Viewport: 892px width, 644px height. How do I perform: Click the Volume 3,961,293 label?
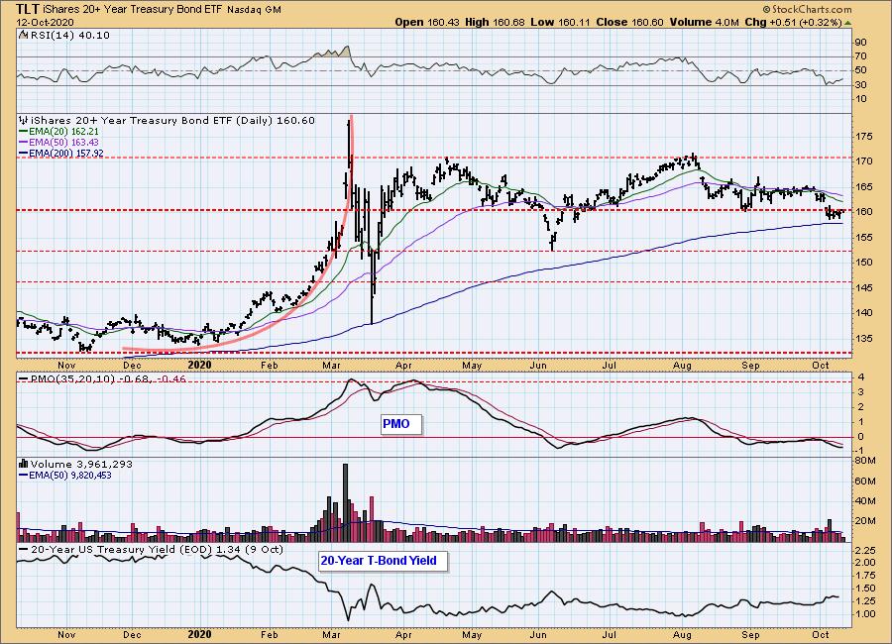point(81,464)
